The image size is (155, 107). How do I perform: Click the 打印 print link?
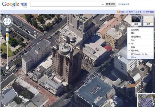131,12
